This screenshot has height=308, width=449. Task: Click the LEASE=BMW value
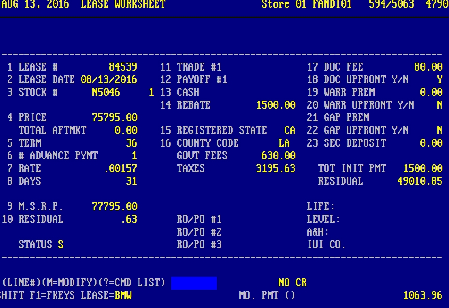[x=123, y=295]
